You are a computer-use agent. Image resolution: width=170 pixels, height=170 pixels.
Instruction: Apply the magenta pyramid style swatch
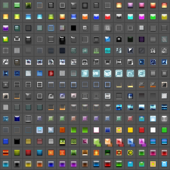pyautogui.click(x=85, y=141)
